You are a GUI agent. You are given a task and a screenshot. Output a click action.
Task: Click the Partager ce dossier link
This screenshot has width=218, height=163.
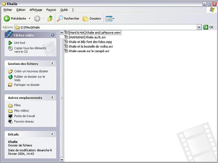click(x=27, y=85)
